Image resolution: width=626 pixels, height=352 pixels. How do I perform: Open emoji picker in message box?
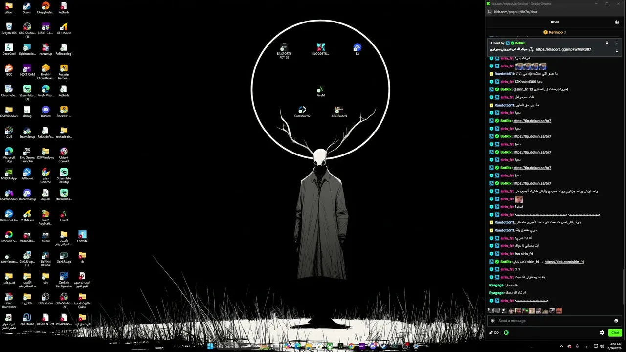[616, 321]
